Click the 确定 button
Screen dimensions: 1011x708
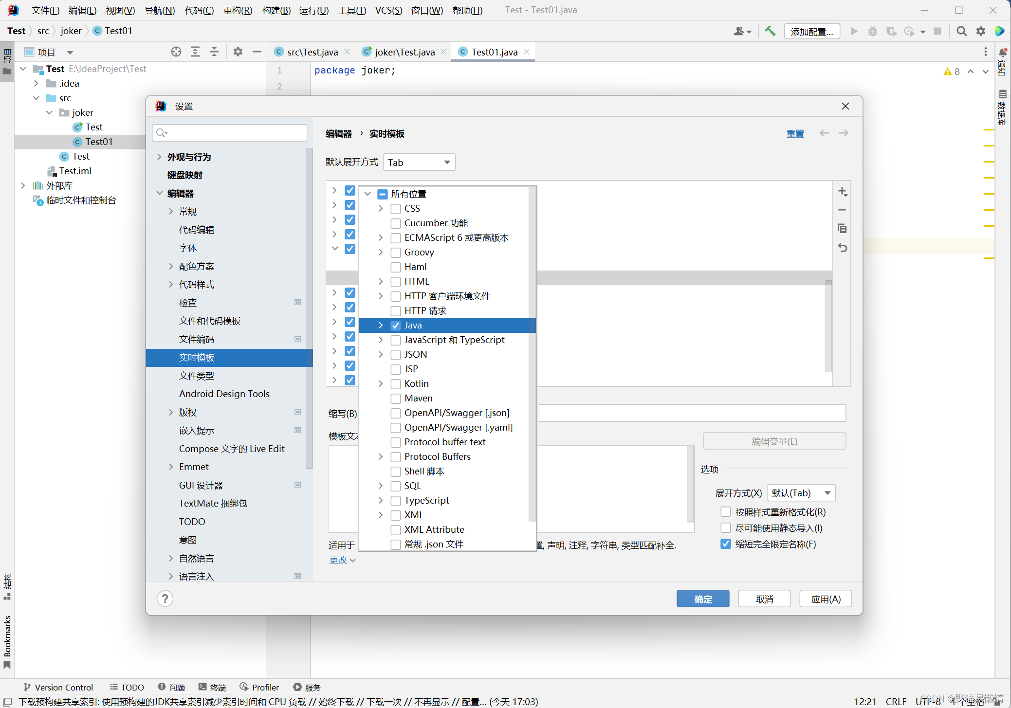point(702,599)
